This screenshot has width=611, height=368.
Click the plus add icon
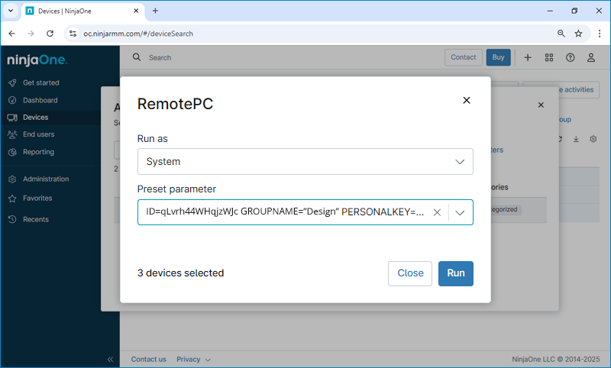(x=528, y=57)
